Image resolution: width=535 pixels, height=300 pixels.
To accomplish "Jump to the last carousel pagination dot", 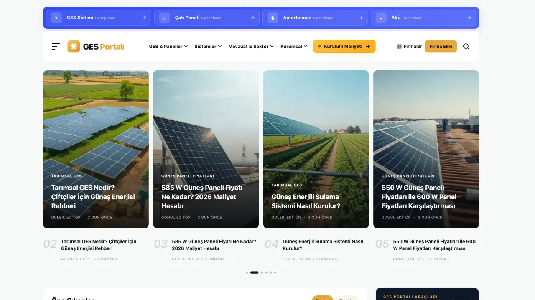I will click(x=275, y=272).
